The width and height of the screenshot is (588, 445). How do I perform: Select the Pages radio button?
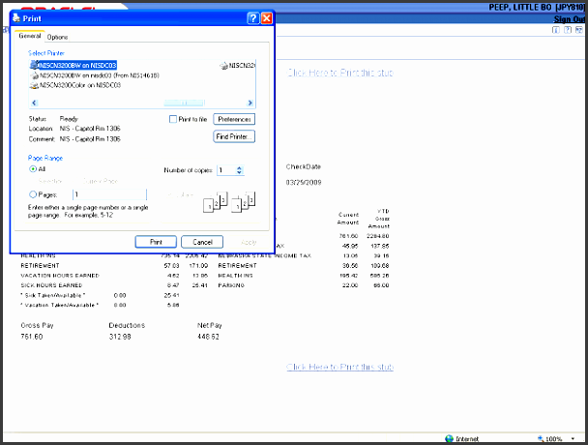33,194
